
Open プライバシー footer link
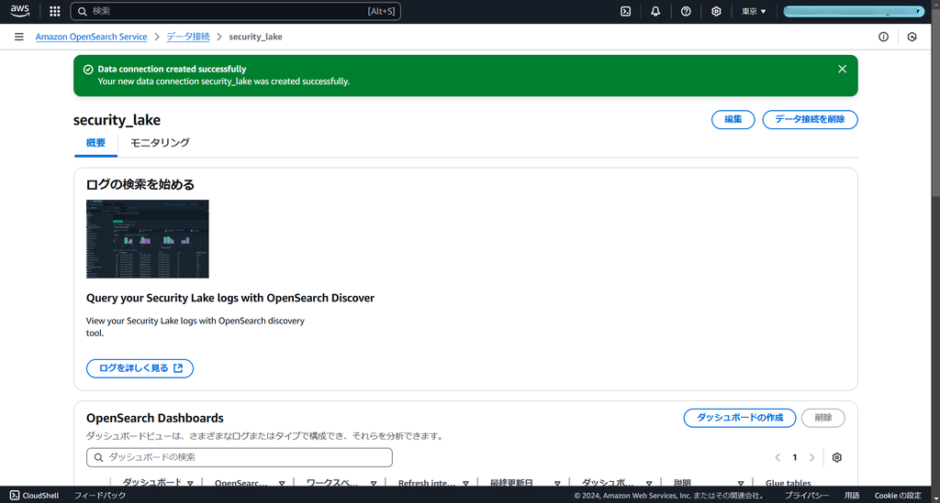coord(807,496)
